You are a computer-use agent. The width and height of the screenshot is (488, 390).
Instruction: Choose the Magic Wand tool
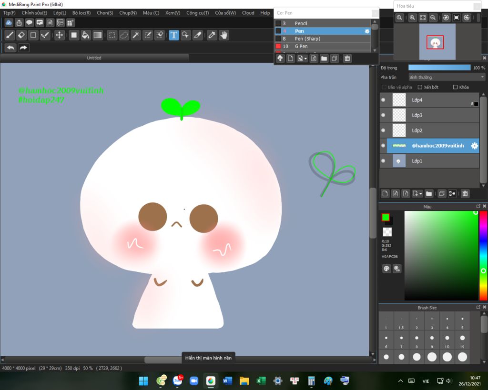click(x=136, y=35)
